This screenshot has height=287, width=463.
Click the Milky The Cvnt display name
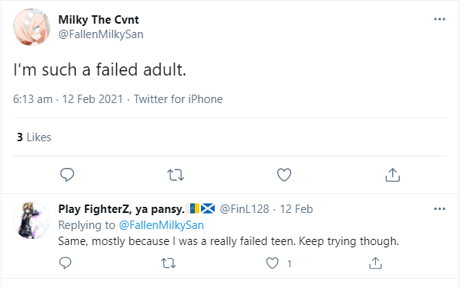[x=99, y=20]
